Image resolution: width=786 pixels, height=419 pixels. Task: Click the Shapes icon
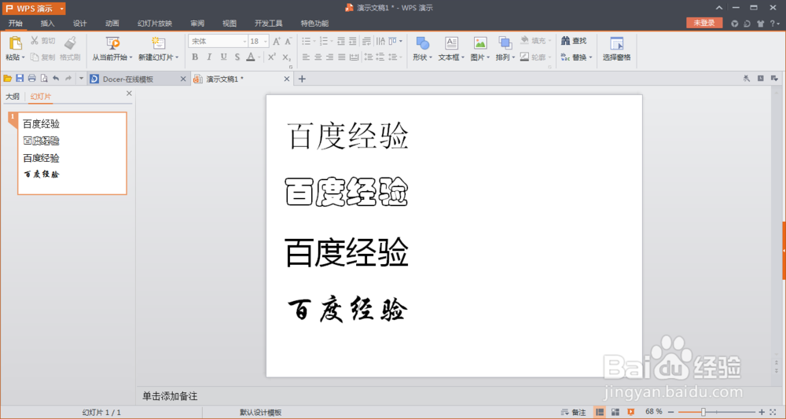(x=423, y=43)
